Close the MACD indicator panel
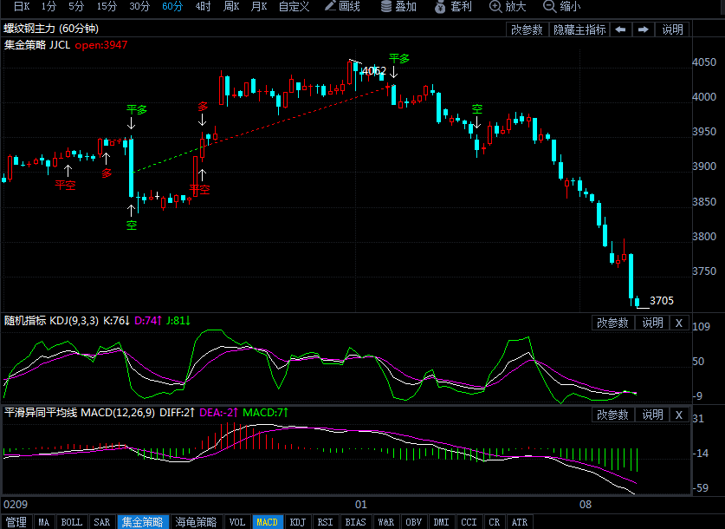The image size is (725, 529). point(679,415)
